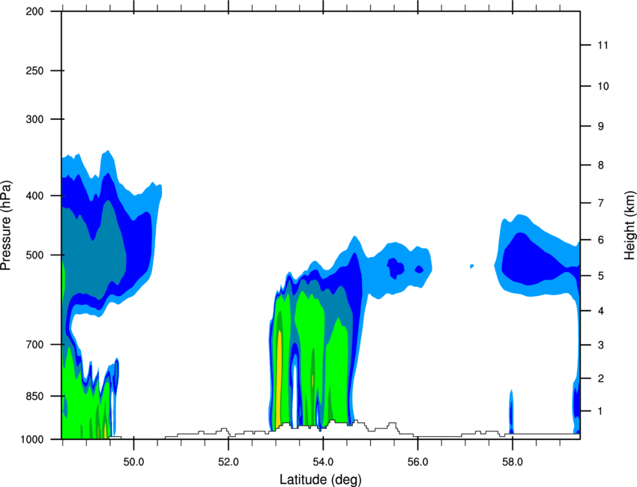Select the 200 pressure tick label
The image size is (637, 487).
point(34,11)
